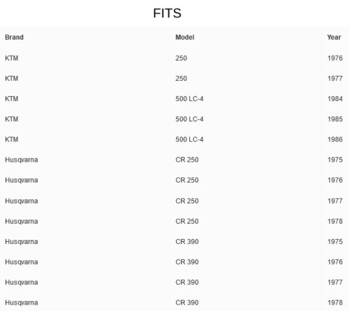Click year 1976 in the CR 390 row
This screenshot has width=349, height=311.
[335, 262]
